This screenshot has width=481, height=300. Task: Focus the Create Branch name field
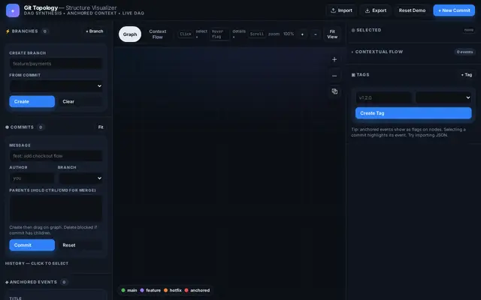(x=56, y=64)
